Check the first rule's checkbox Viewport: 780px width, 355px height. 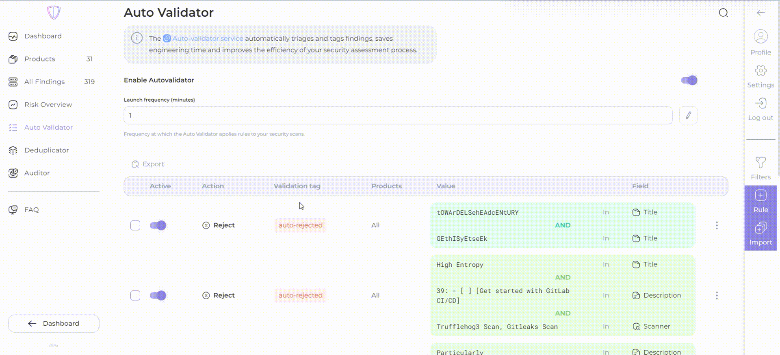pyautogui.click(x=135, y=225)
